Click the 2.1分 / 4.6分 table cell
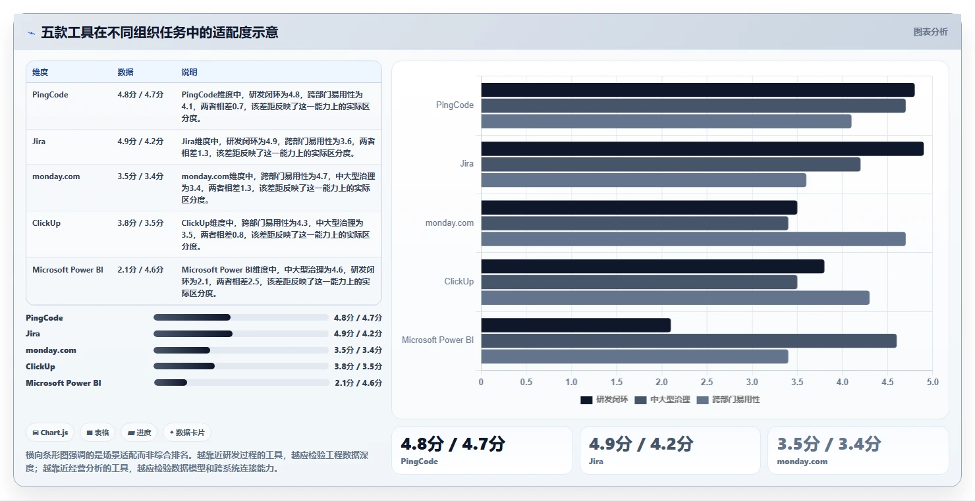975x501 pixels. (140, 270)
